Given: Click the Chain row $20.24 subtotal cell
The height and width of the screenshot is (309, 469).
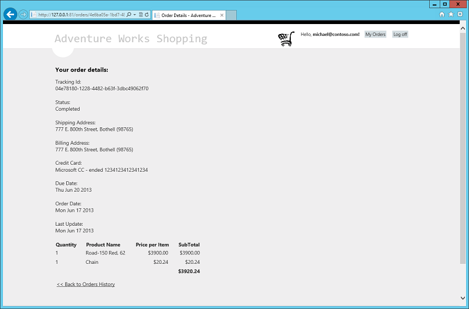Looking at the screenshot, I should click(192, 262).
